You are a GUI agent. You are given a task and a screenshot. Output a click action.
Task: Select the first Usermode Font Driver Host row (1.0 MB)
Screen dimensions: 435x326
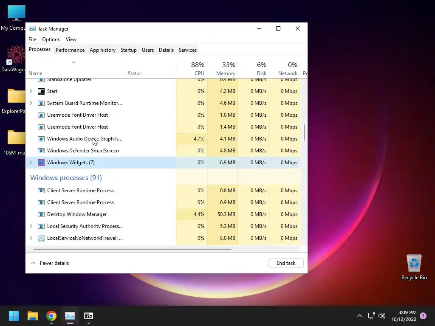(163, 115)
